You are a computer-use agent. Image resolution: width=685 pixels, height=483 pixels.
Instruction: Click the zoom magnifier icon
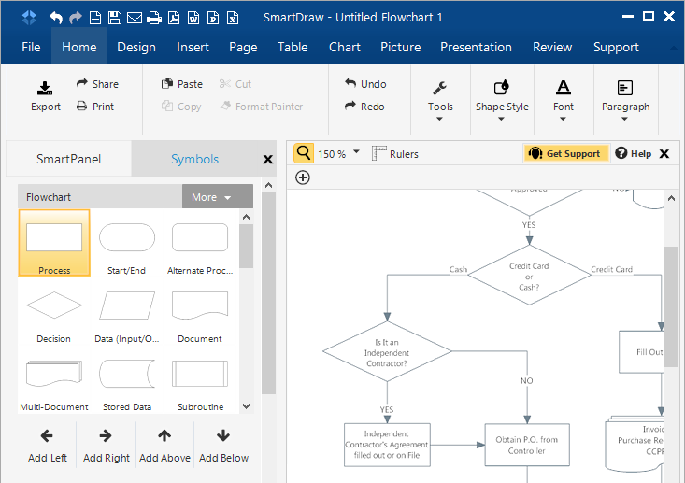click(303, 153)
